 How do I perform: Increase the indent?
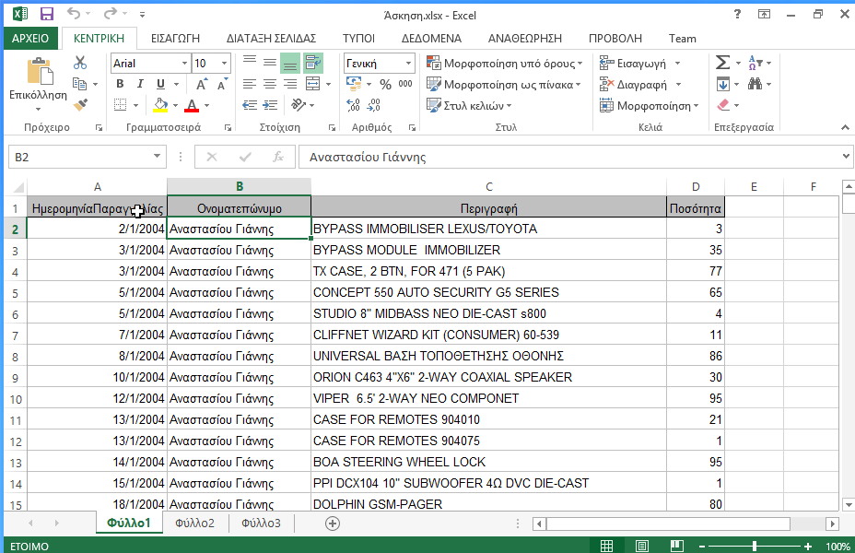pos(270,105)
